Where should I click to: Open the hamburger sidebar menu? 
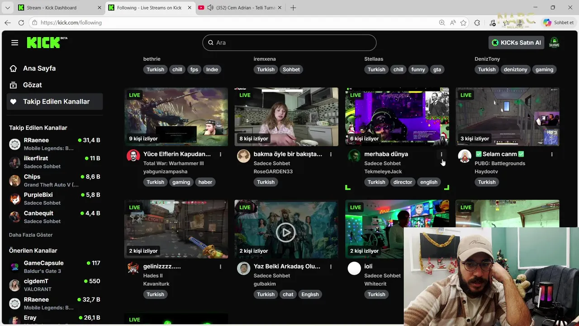tap(14, 43)
